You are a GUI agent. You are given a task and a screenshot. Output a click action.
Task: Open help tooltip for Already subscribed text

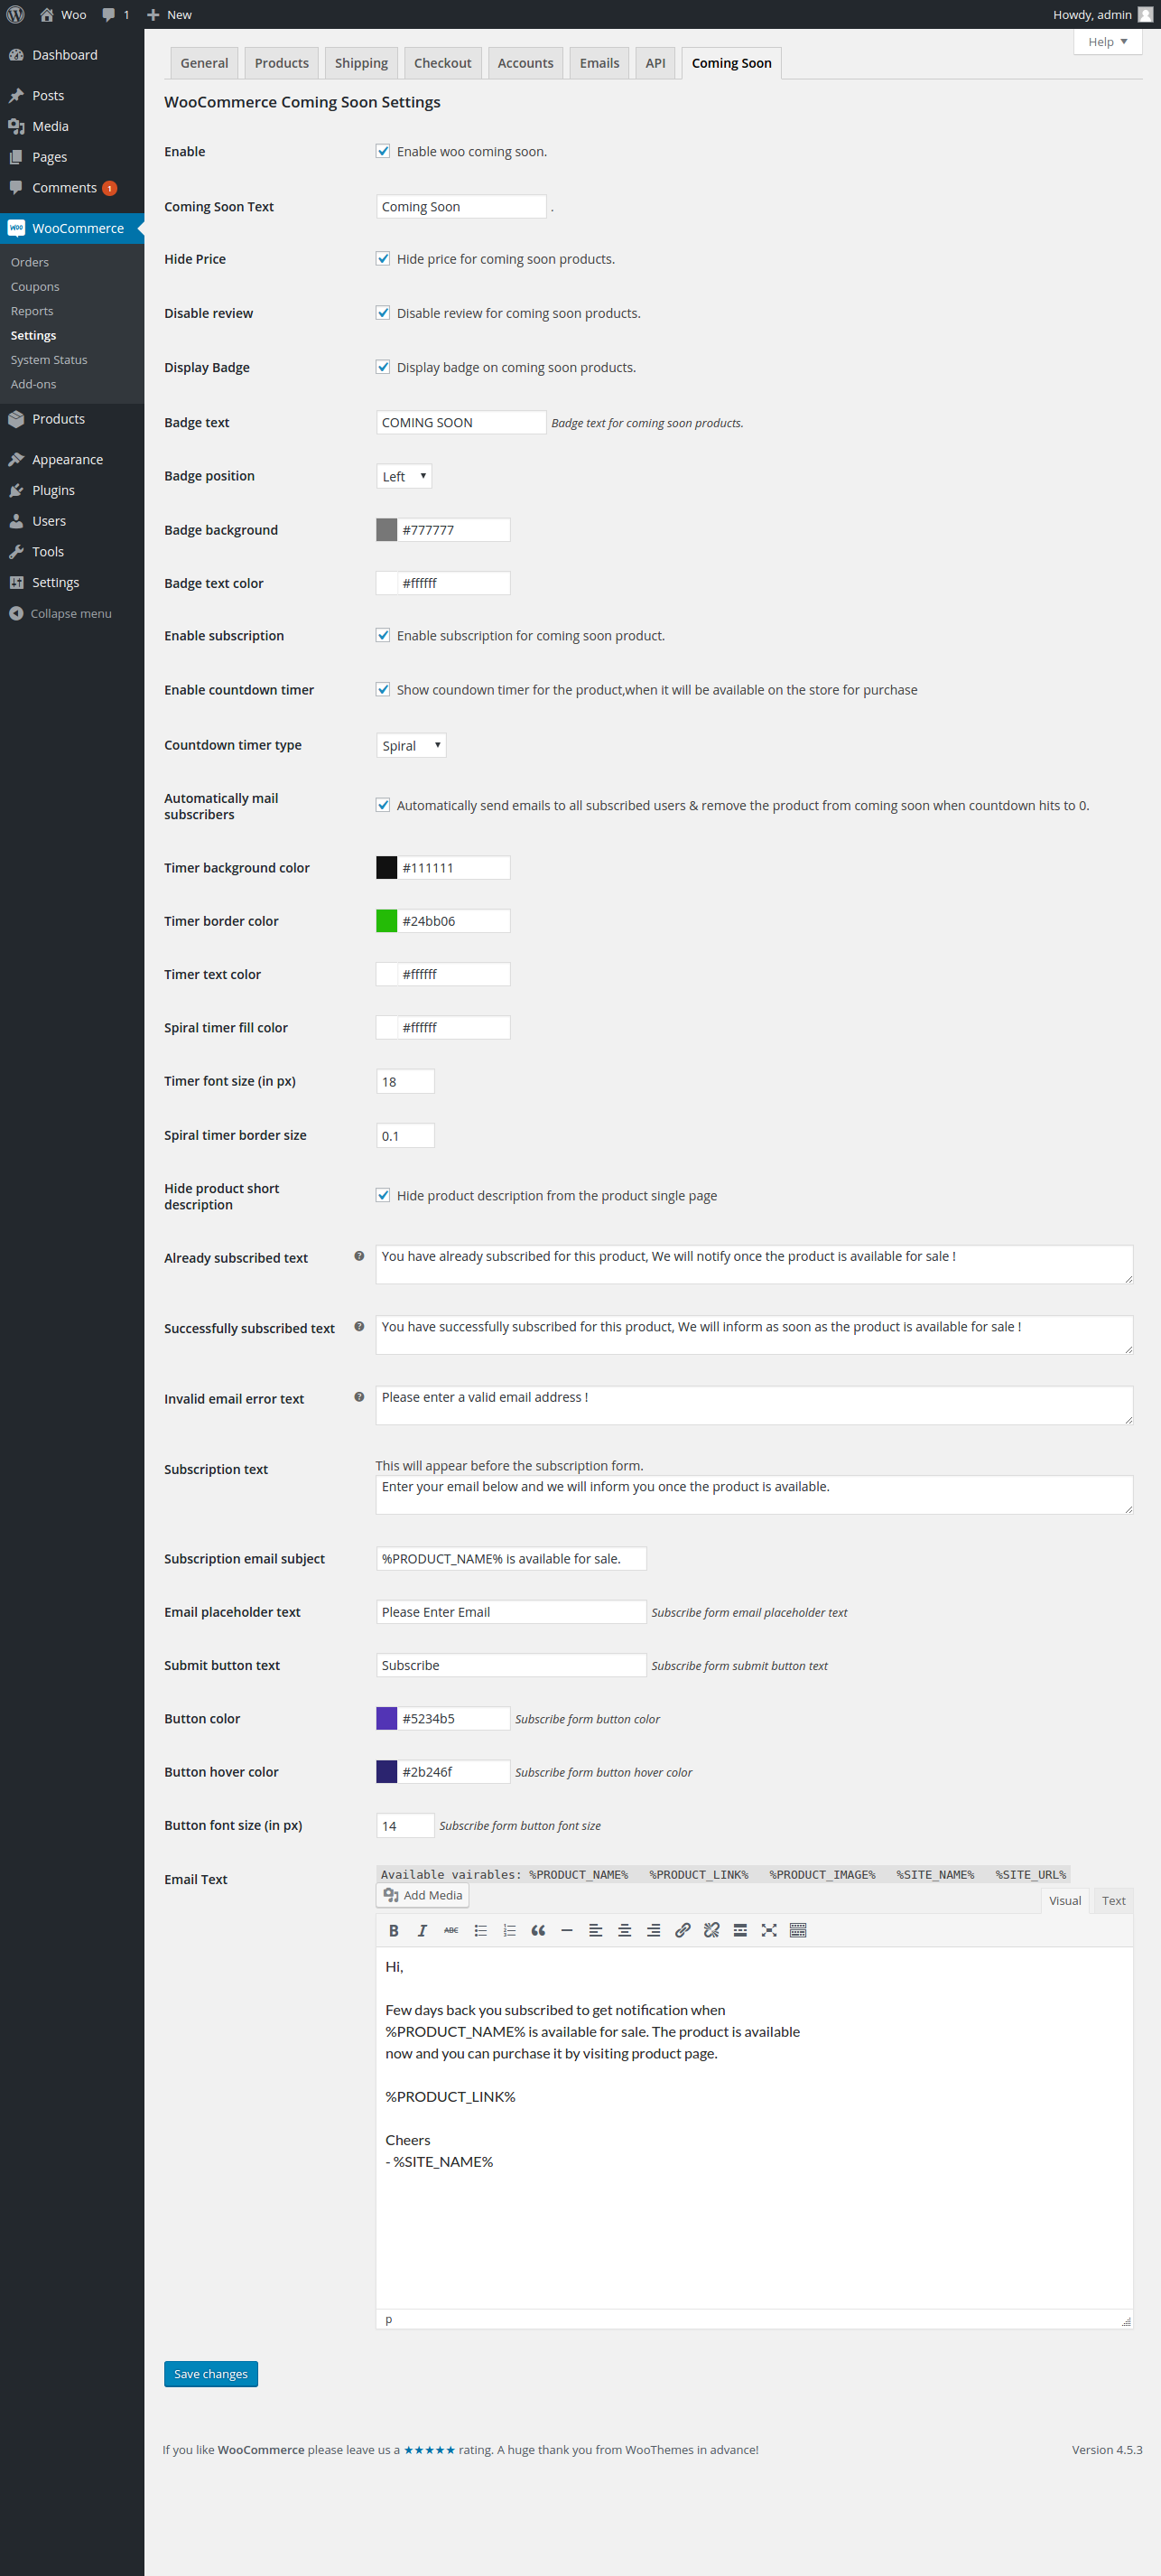(x=358, y=1256)
